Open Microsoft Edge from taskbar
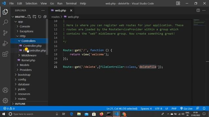This screenshot has height=117, width=209. (x=72, y=114)
